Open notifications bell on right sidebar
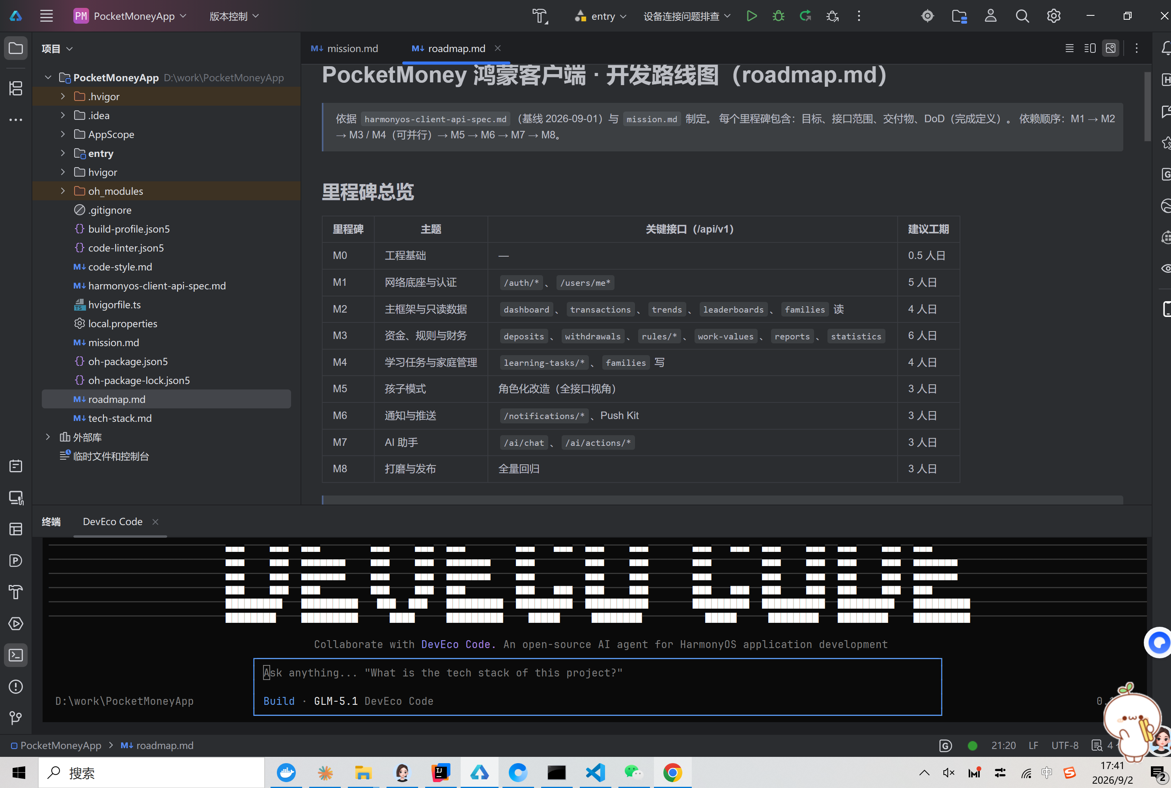 tap(1166, 48)
